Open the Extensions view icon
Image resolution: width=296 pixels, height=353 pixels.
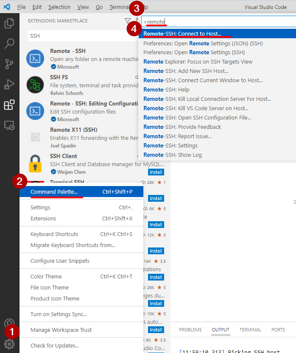coord(9,105)
